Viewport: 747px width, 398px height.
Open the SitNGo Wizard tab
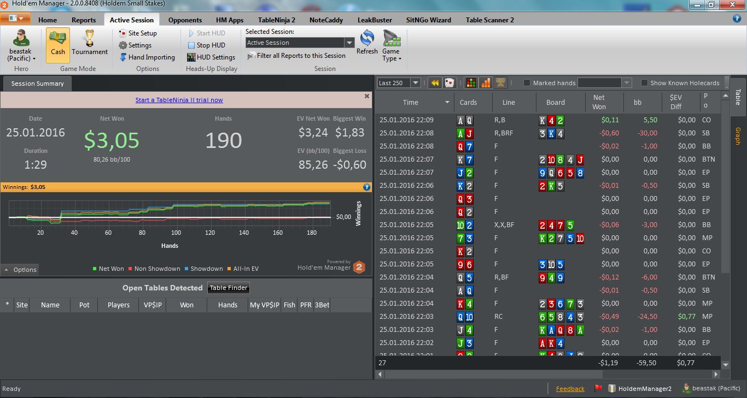click(429, 20)
